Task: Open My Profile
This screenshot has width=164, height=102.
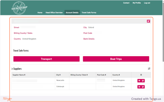Action: point(137,3)
